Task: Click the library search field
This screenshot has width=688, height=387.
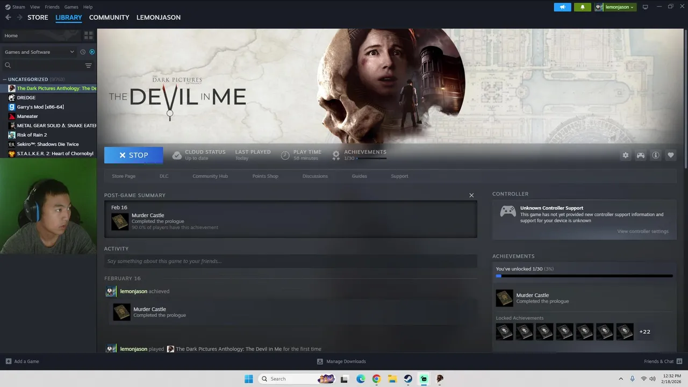Action: 47,66
